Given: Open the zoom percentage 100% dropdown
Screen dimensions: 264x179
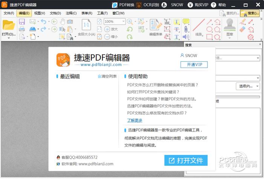Looking at the screenshot, I should click(123, 22).
